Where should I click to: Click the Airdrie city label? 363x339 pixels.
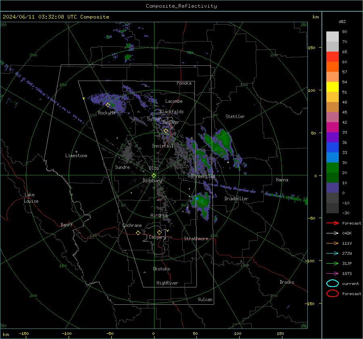tap(159, 215)
